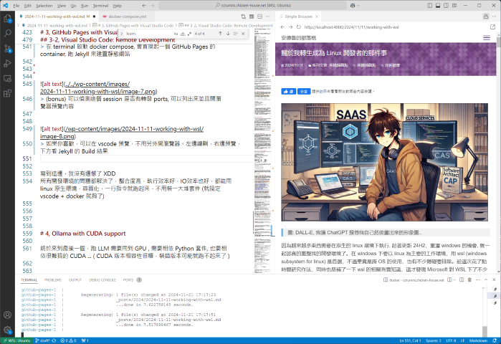
Task: Open the Accounts menu icon
Action: click(x=7, y=315)
